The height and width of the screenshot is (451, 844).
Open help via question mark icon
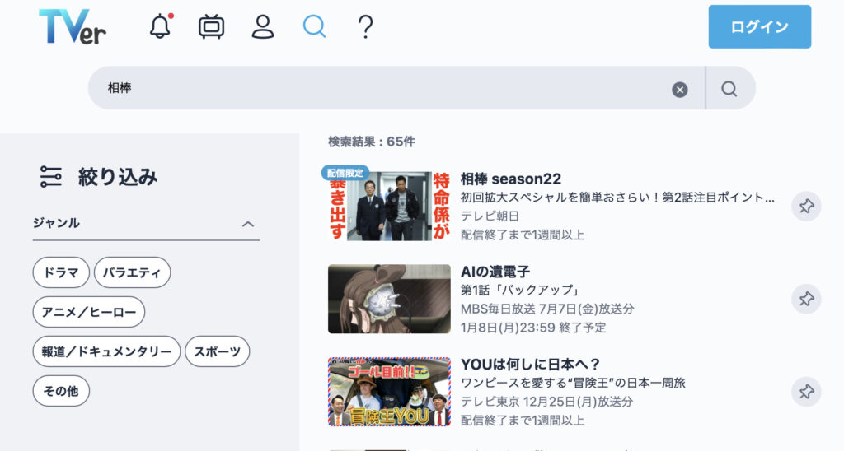tap(365, 27)
